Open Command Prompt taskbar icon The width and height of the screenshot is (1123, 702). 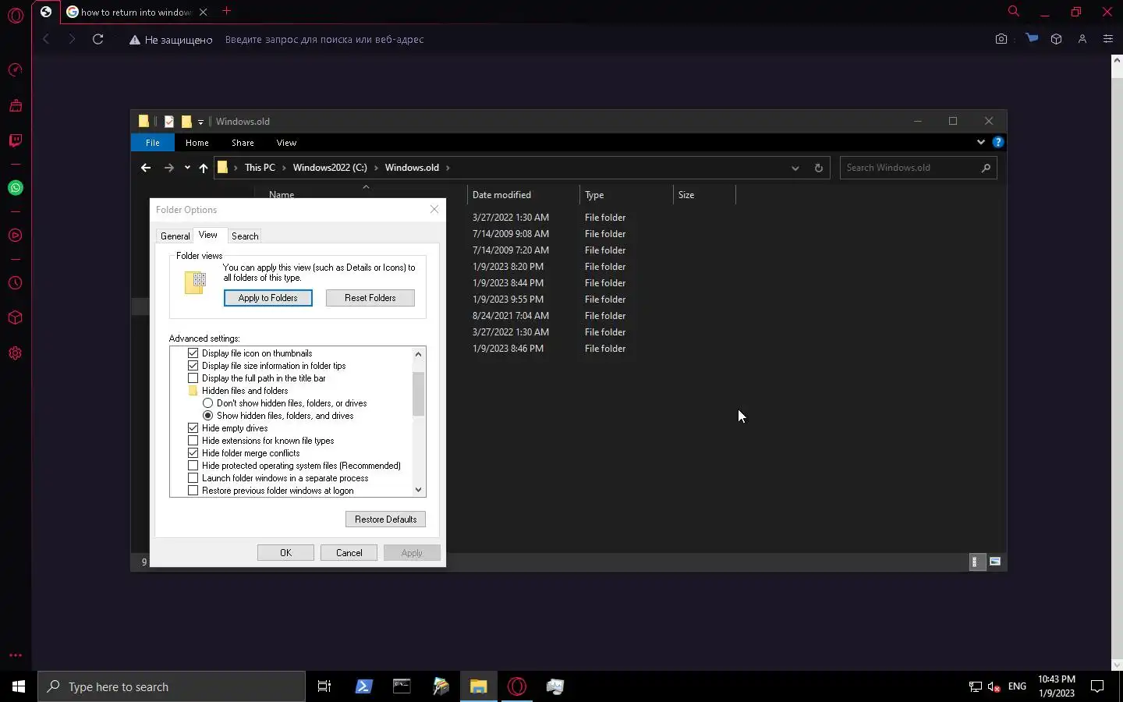point(402,686)
